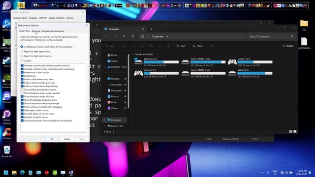
Task: Collapse the Devices and drives group
Action: pos(133,54)
